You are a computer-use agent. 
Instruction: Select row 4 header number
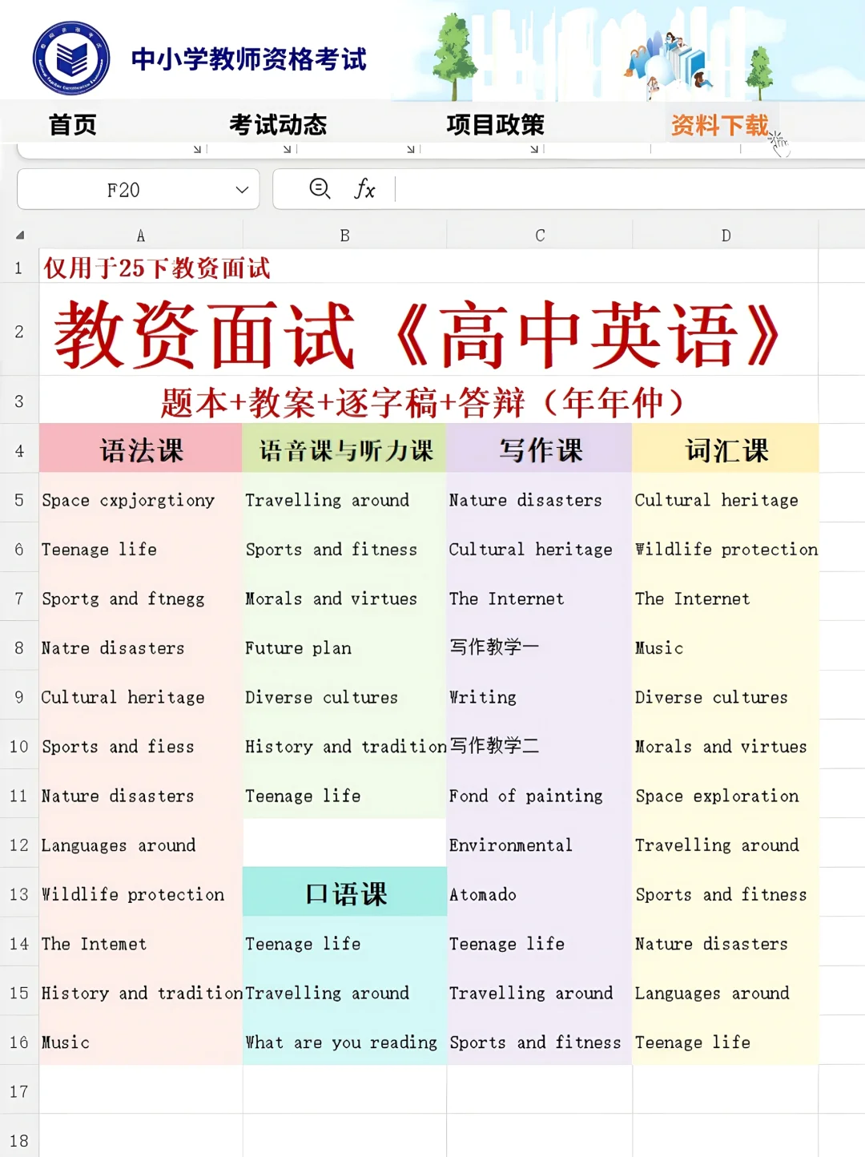coord(18,450)
